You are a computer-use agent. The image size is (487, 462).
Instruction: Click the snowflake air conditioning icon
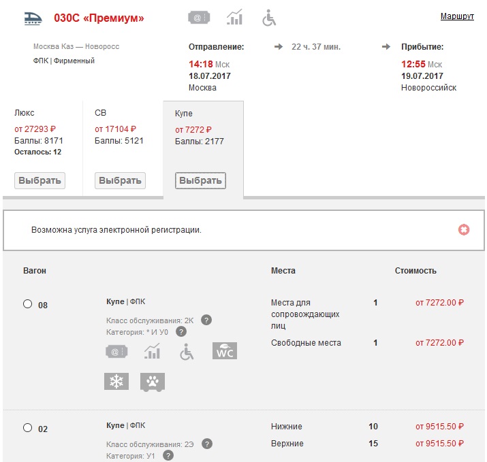116,382
